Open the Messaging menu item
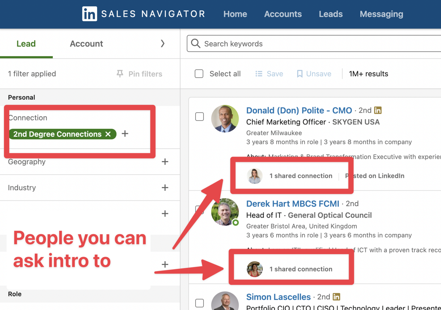This screenshot has height=310, width=441. pyautogui.click(x=381, y=14)
